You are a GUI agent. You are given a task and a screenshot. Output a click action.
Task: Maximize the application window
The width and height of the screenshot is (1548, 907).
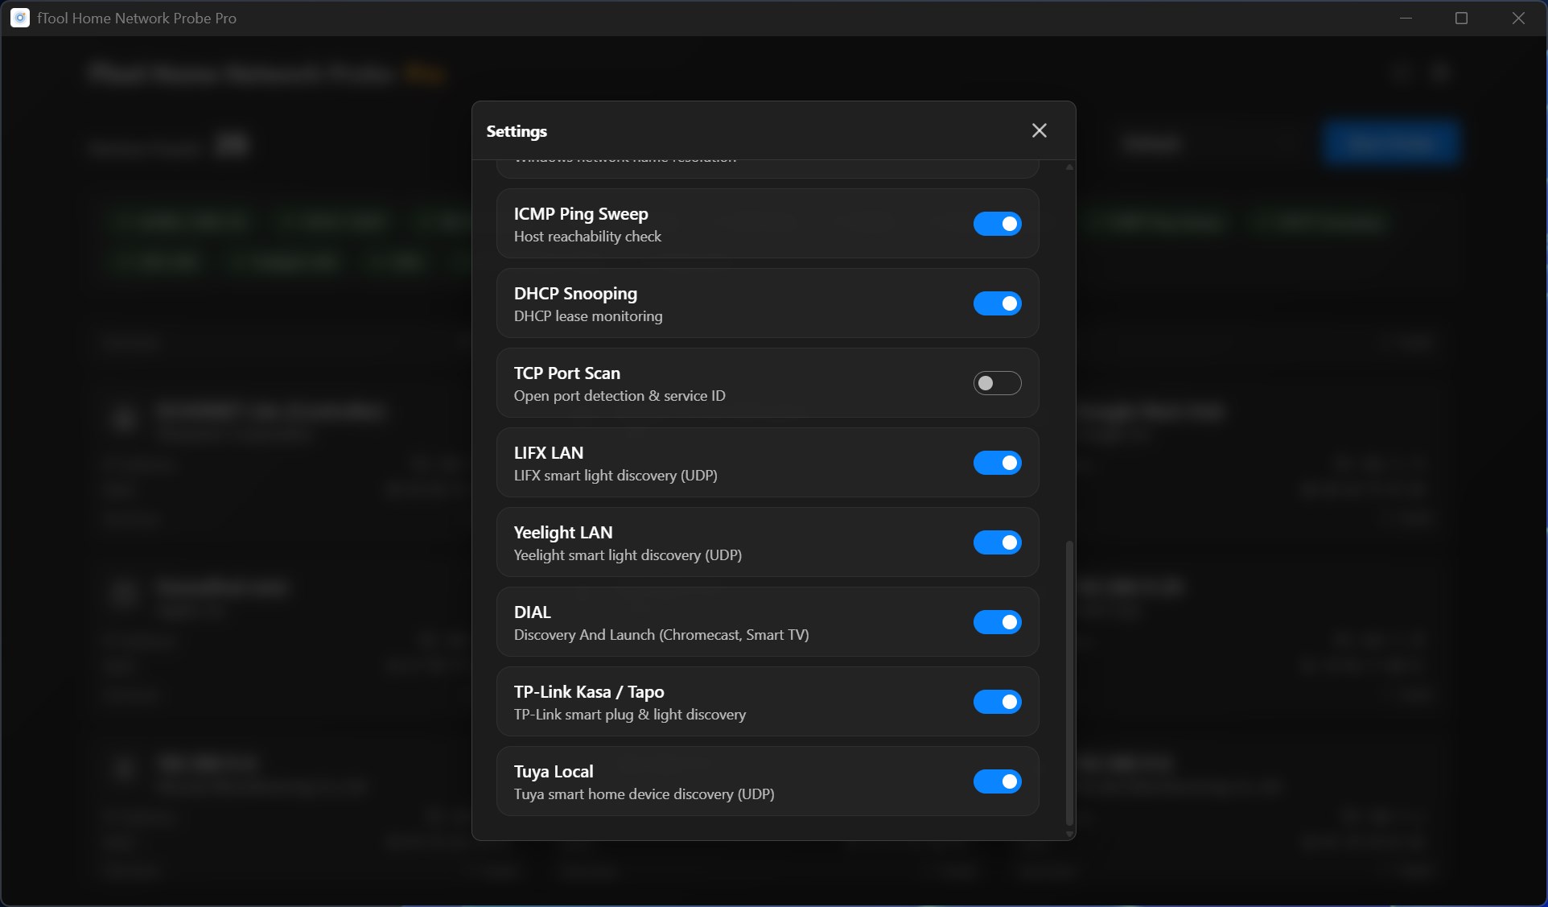pos(1462,18)
